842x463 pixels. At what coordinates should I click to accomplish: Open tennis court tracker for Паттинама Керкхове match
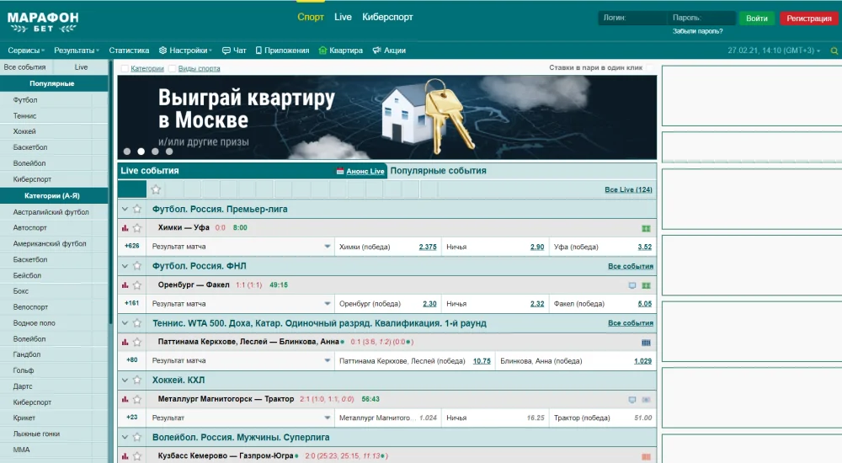coord(646,342)
